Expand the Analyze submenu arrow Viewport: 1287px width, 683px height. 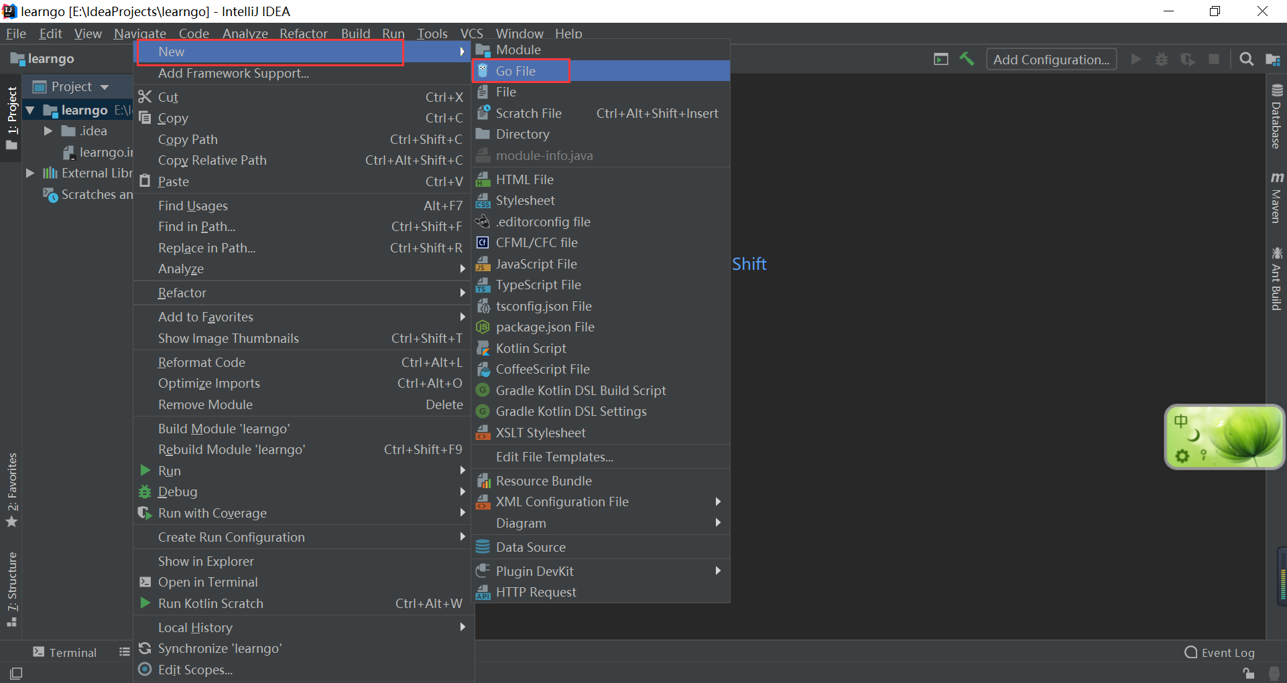click(x=463, y=269)
